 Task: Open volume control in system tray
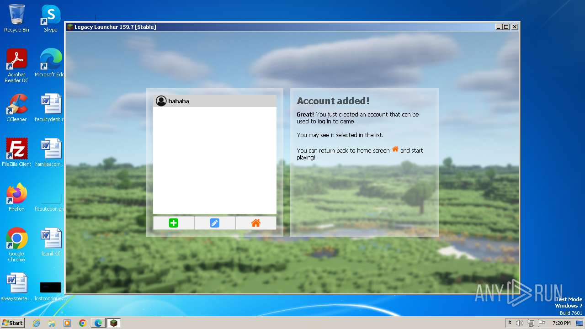(x=520, y=323)
